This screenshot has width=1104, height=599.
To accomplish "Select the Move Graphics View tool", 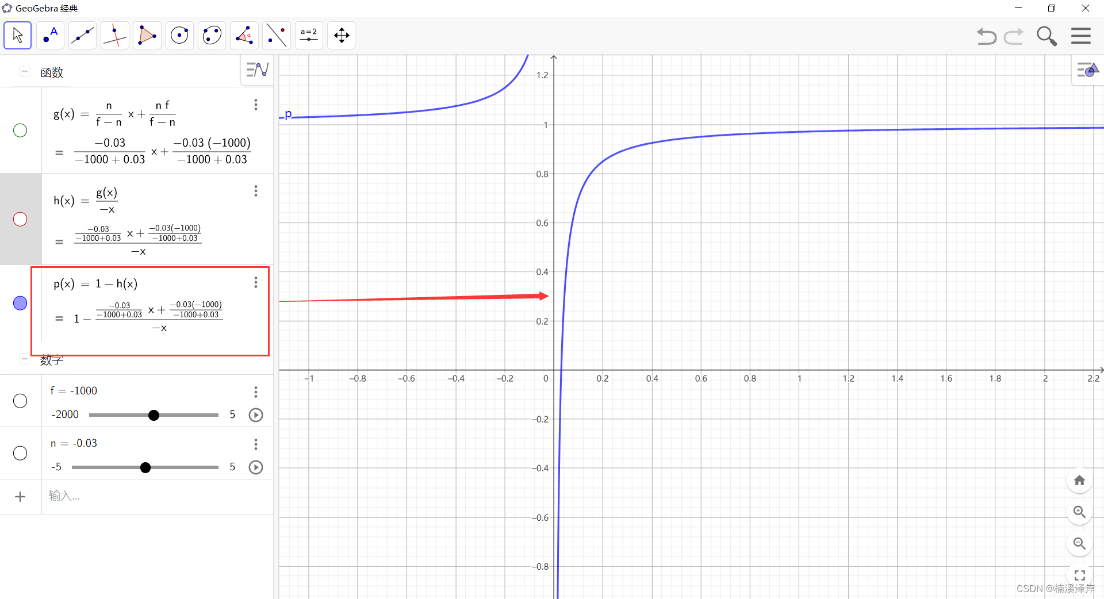I will 342,36.
